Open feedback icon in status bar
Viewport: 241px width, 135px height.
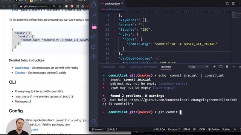[x=235, y=129]
